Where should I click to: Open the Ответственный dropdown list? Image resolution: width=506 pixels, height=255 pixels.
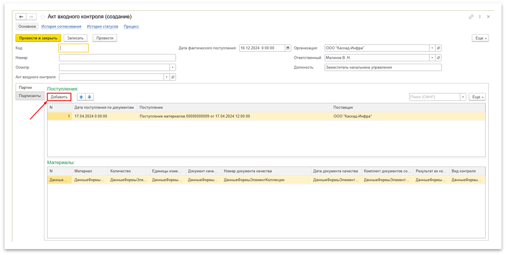click(x=432, y=58)
